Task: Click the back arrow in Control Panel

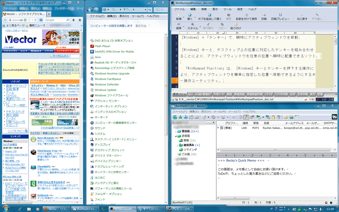Action: (89, 10)
